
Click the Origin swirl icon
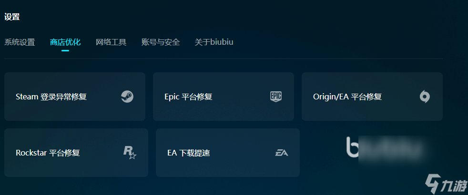point(425,97)
